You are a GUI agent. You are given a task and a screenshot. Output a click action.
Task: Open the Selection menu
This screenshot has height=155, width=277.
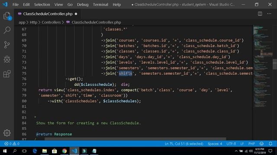(x=42, y=5)
